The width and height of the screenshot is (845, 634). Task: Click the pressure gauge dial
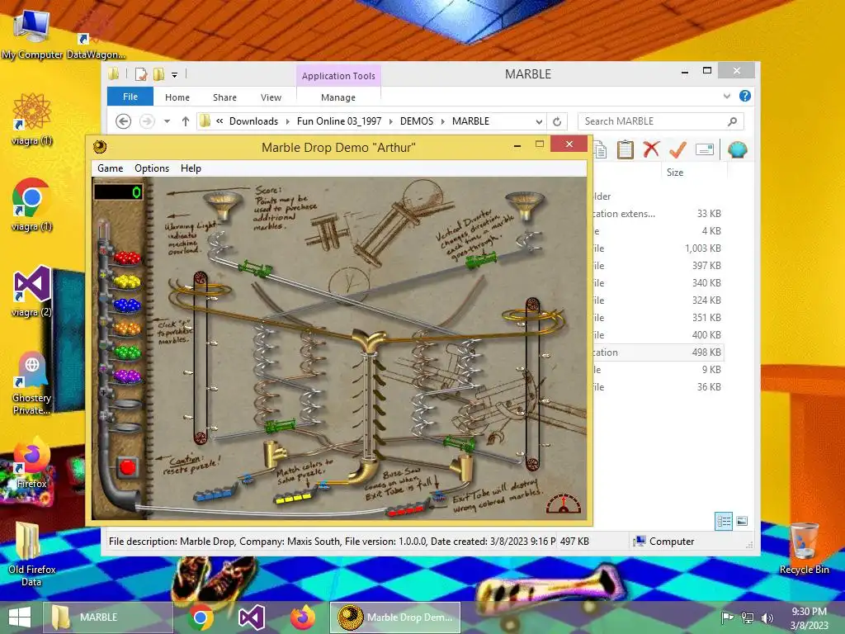[564, 504]
